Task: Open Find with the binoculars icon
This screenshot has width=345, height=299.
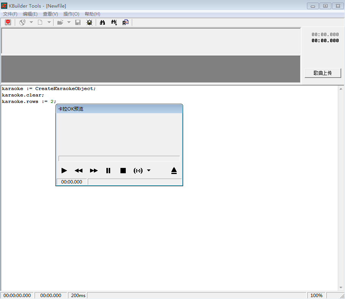Action: [x=102, y=22]
